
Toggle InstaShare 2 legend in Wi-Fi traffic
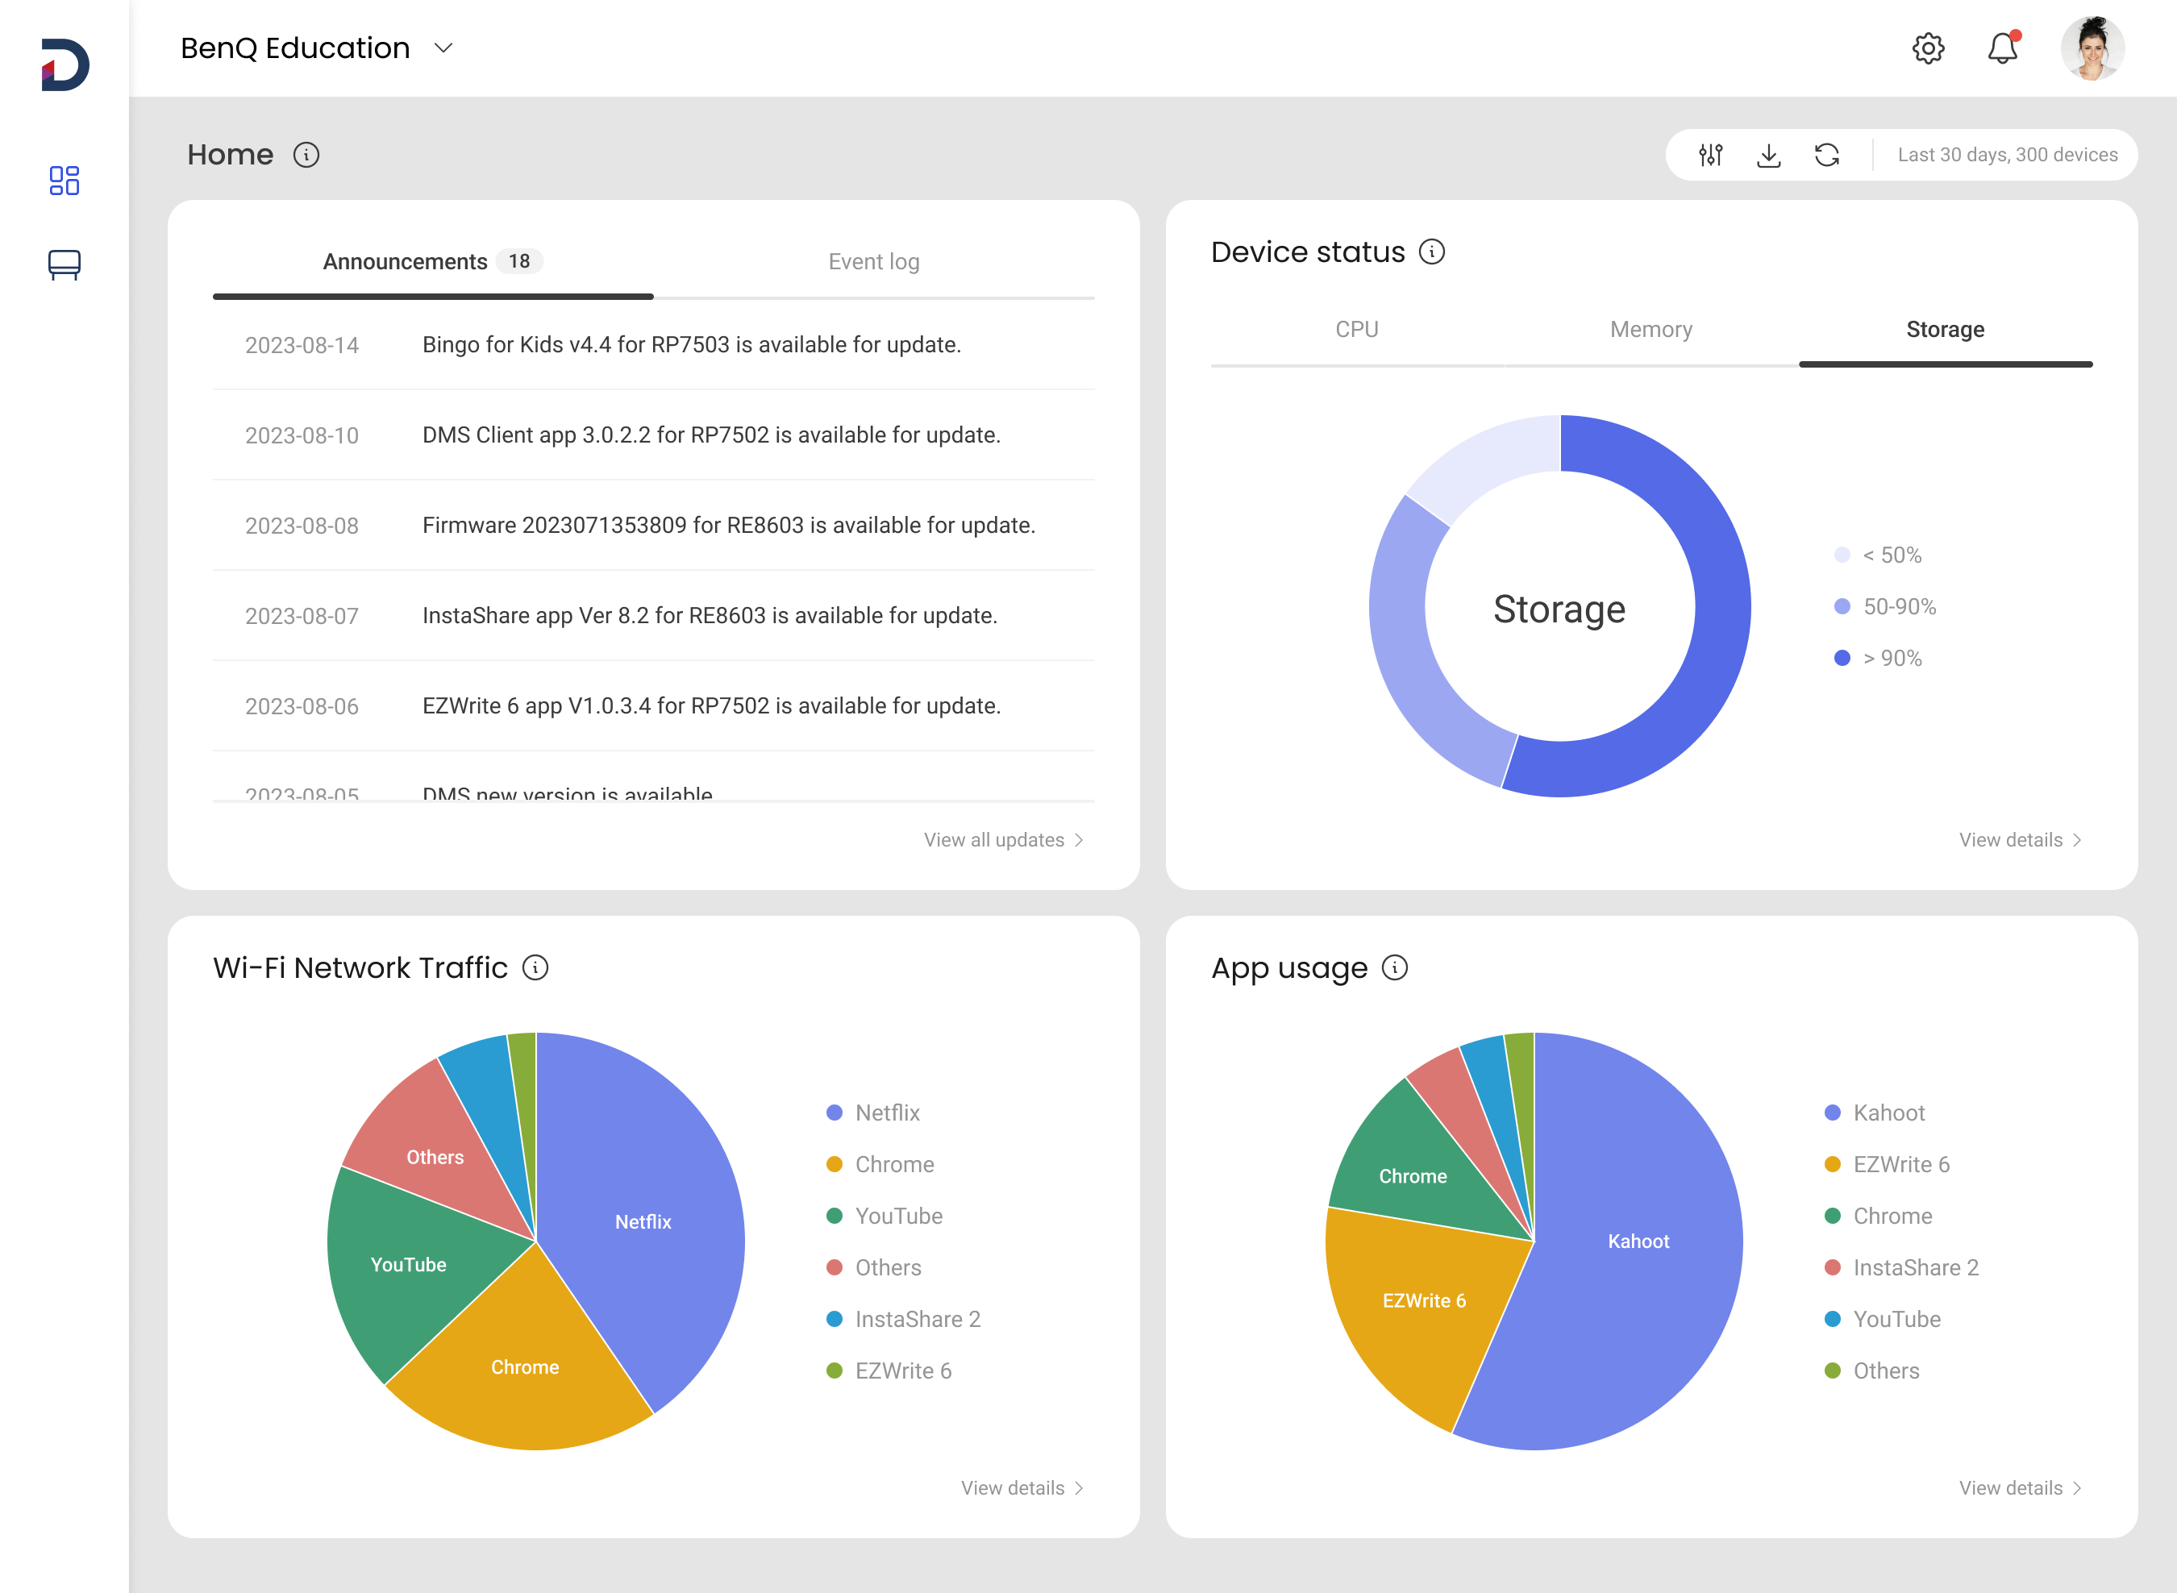tap(904, 1319)
